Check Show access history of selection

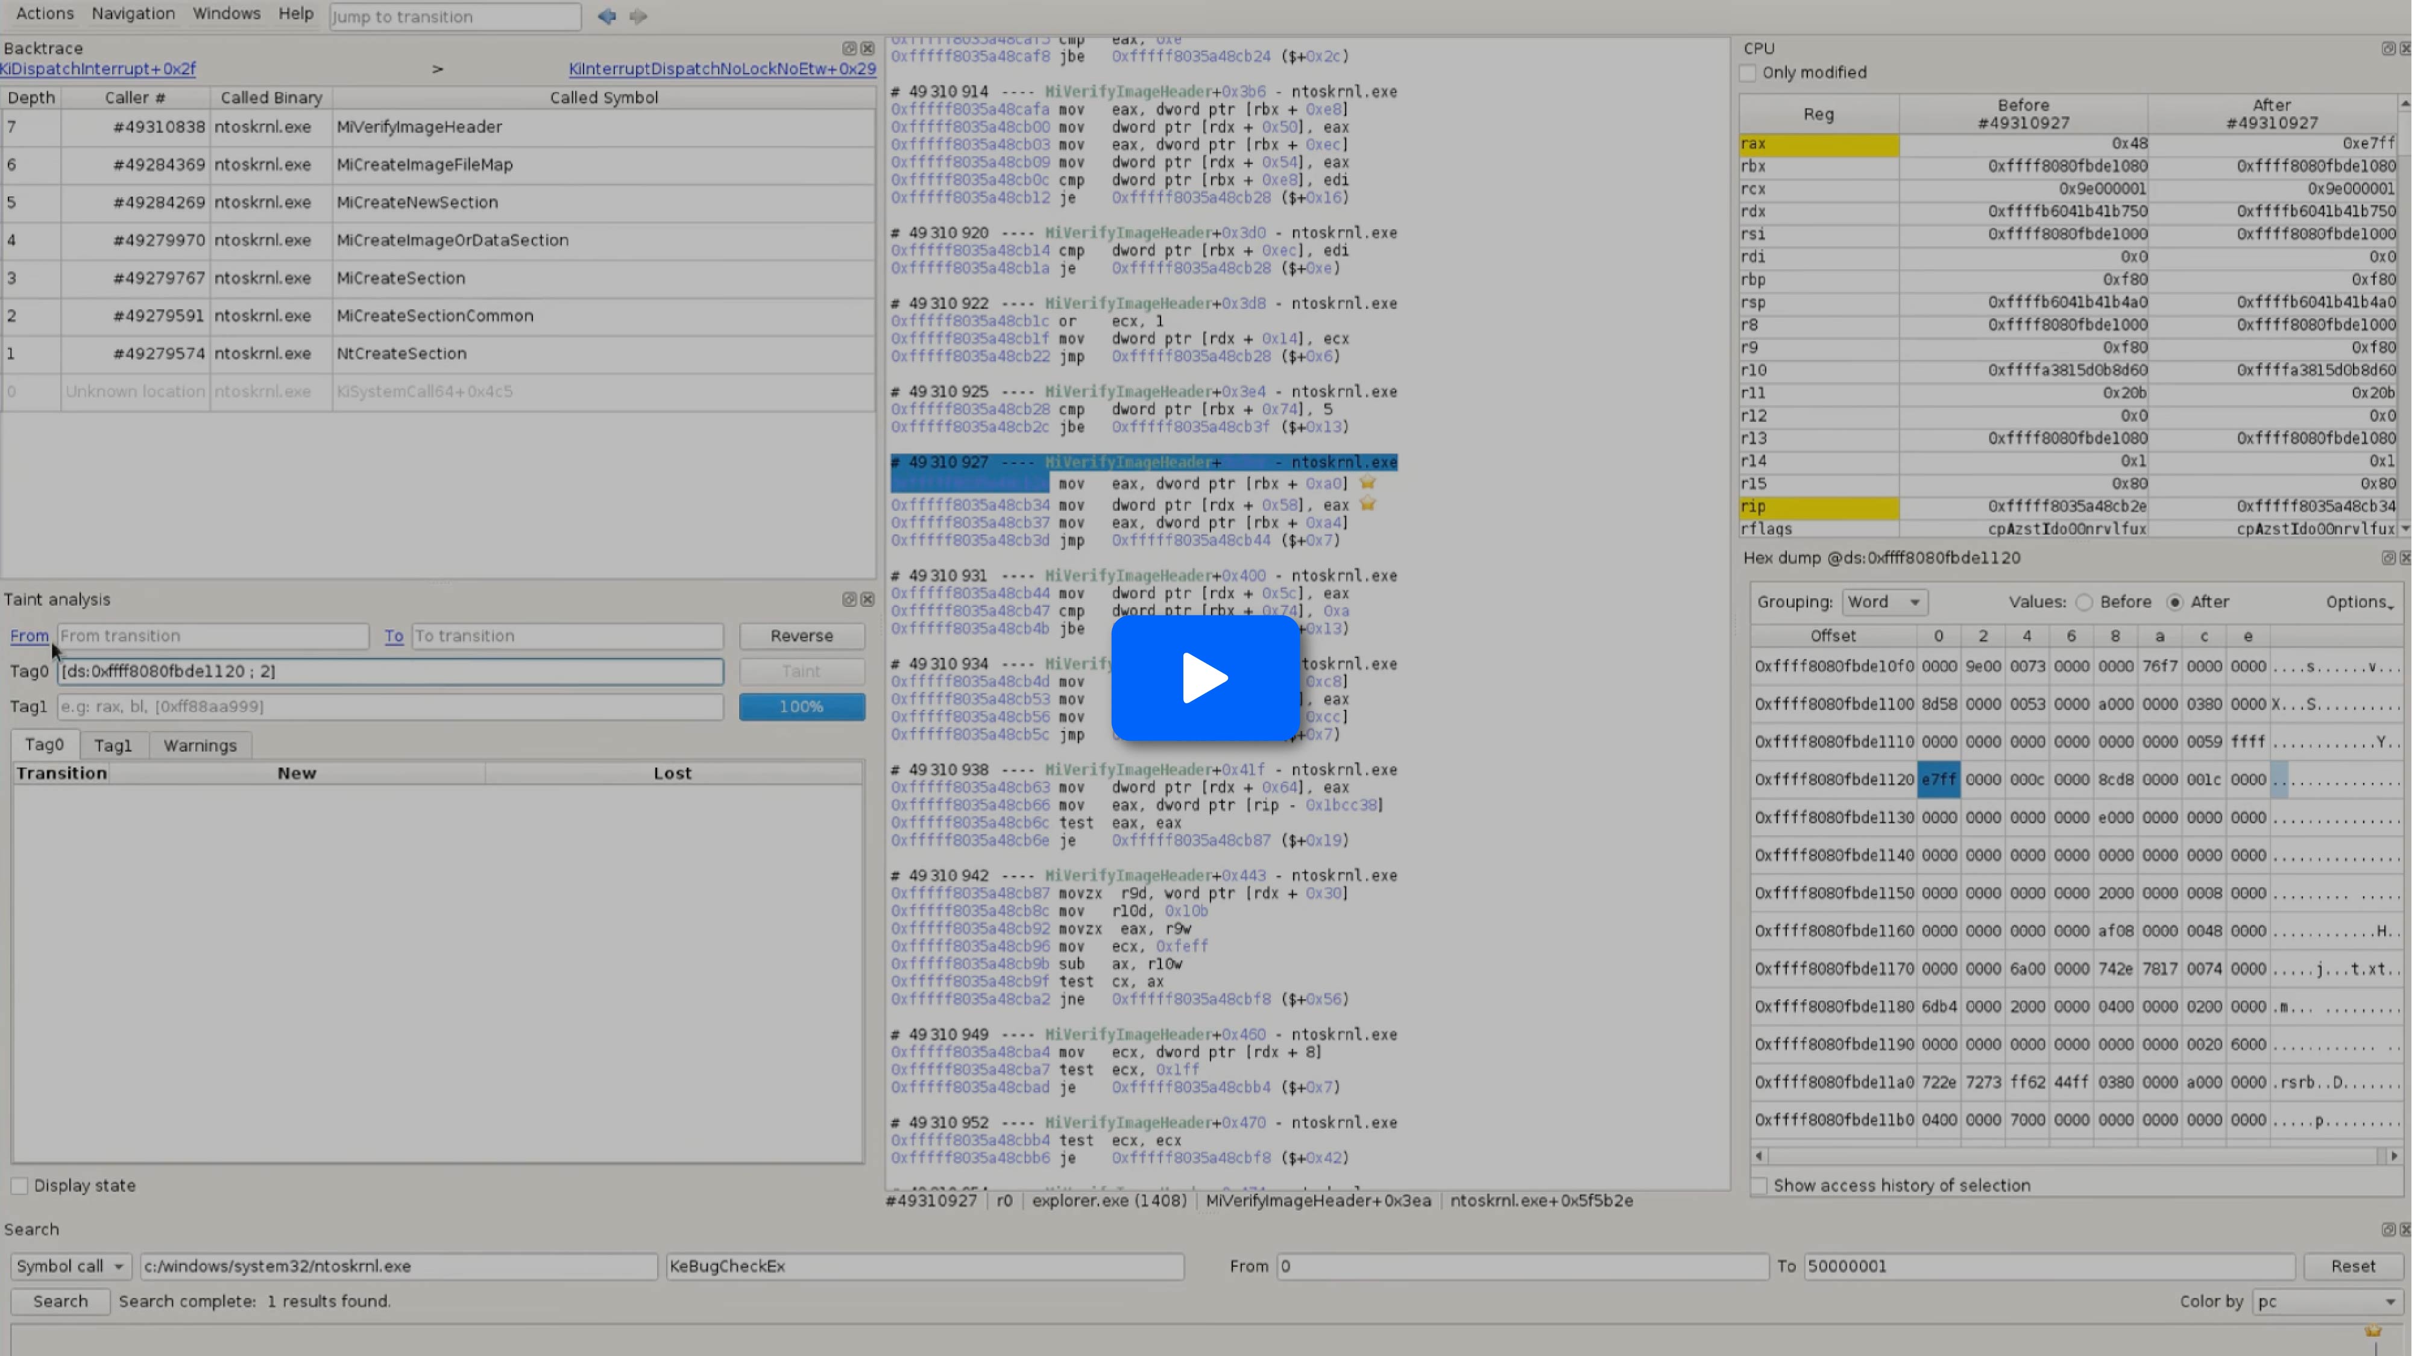coord(1760,1185)
